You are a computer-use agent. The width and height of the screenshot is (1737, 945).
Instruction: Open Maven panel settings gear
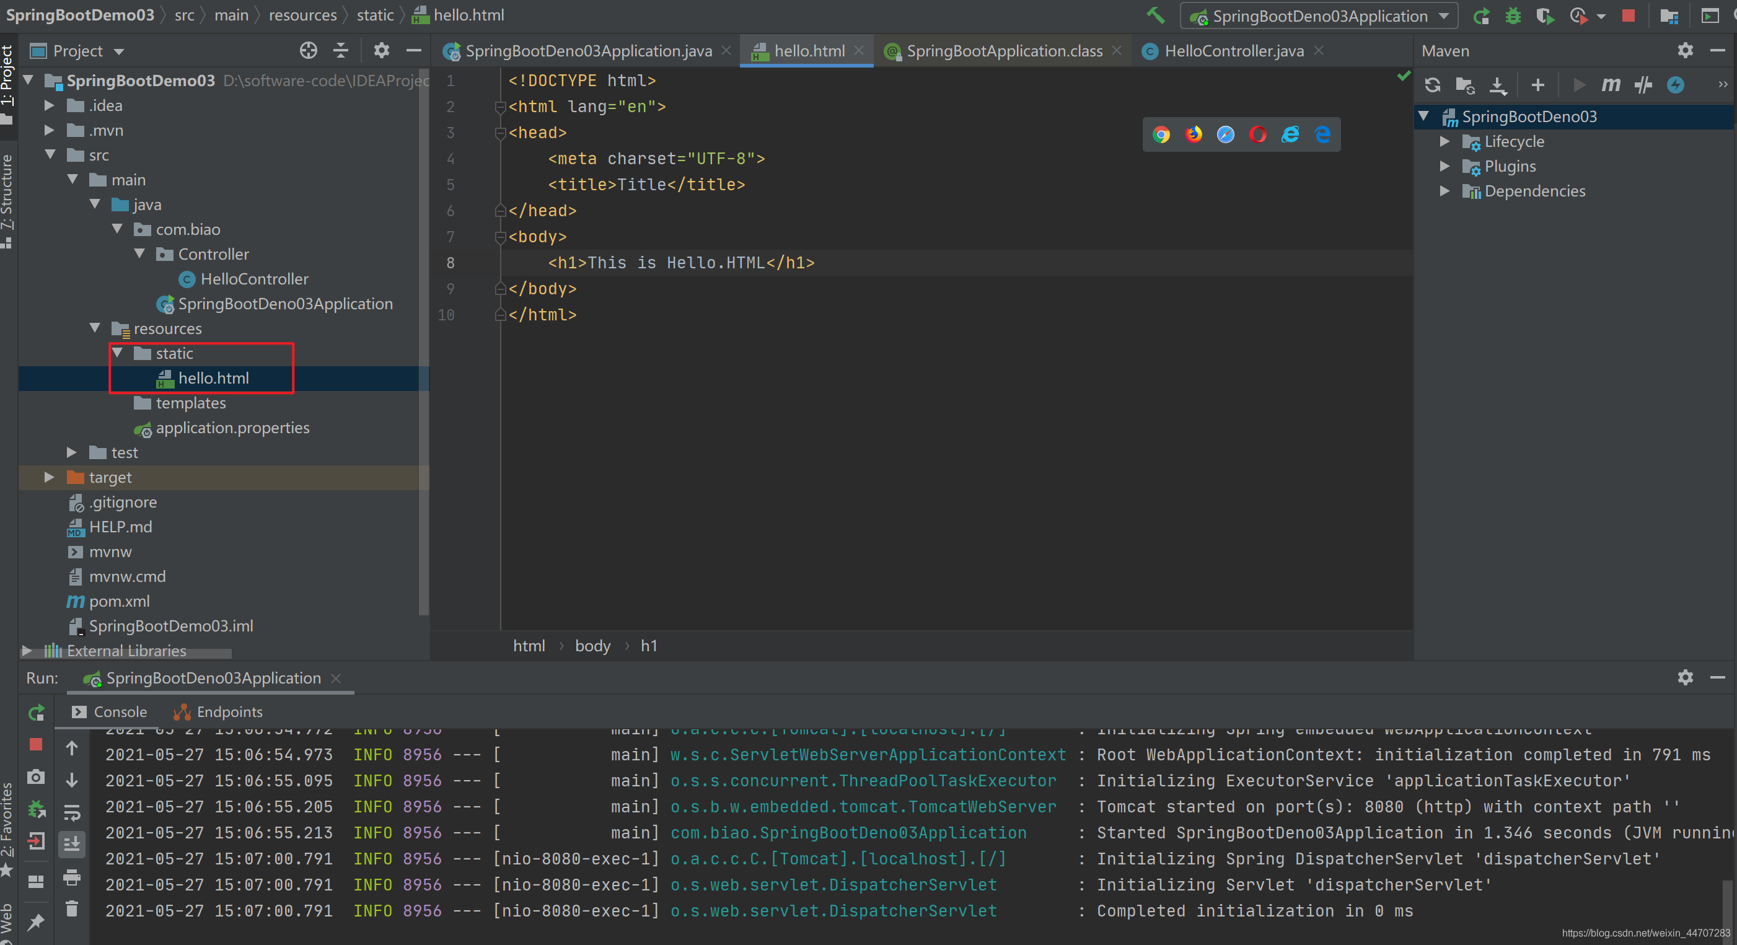pyautogui.click(x=1685, y=51)
